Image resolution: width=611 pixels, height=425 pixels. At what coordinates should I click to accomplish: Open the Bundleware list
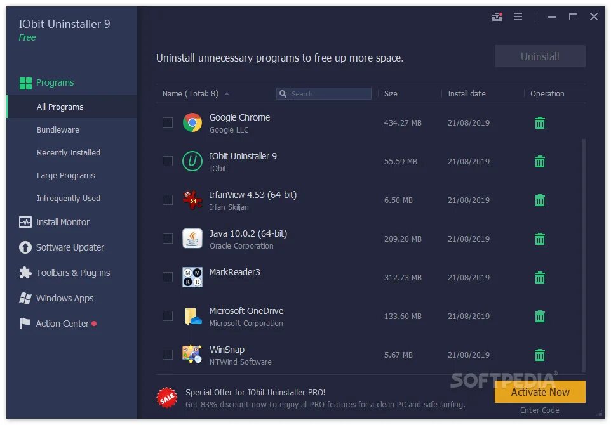click(x=58, y=129)
